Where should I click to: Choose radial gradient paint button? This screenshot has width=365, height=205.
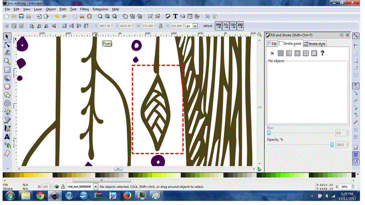(x=297, y=53)
